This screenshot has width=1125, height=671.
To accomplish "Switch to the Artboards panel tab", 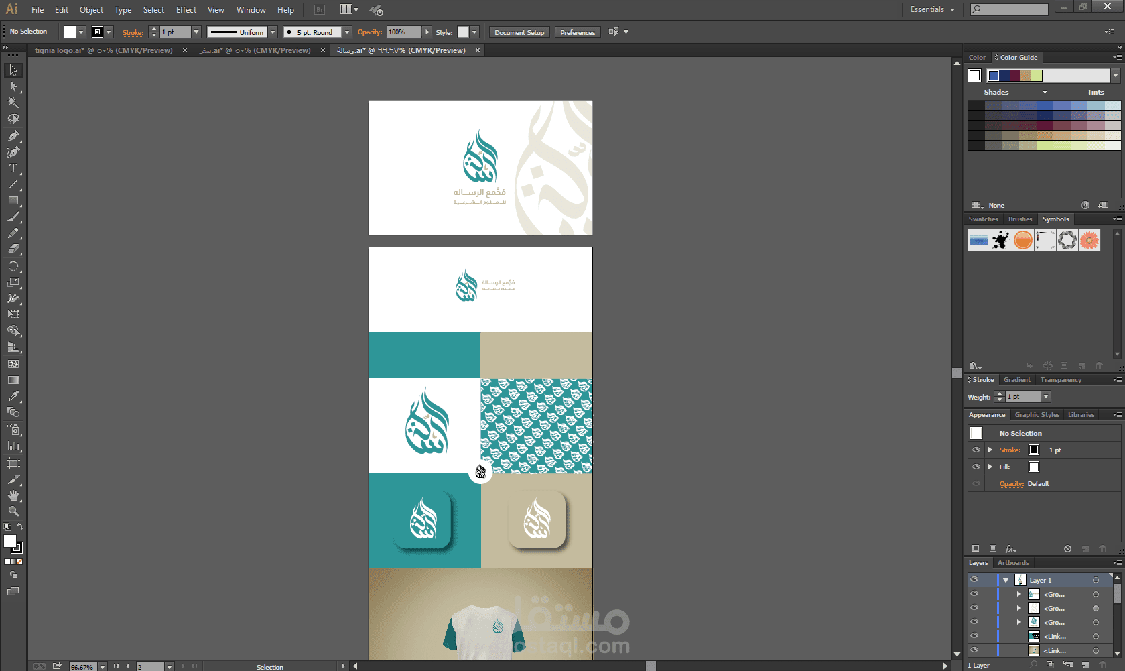I will (1013, 563).
